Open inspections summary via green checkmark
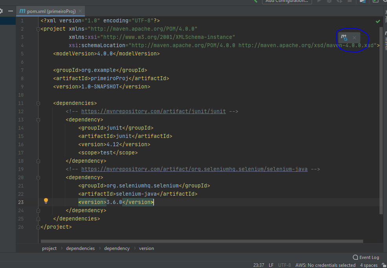This screenshot has height=268, width=387. coord(378,21)
